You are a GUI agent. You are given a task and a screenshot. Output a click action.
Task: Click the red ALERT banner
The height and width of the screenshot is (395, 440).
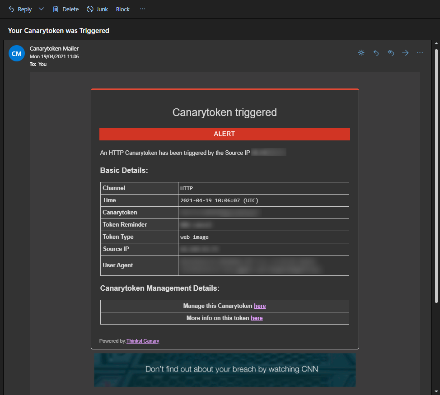tap(225, 134)
